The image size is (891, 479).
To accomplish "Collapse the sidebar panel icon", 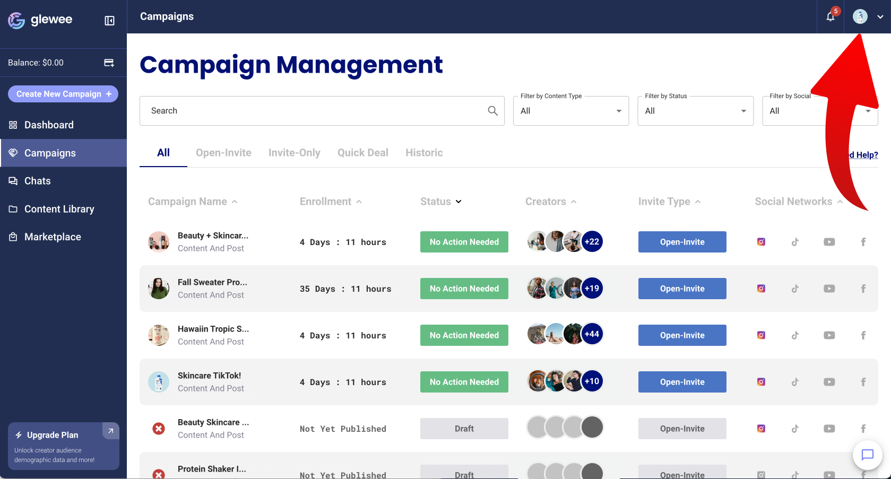I will coord(109,21).
